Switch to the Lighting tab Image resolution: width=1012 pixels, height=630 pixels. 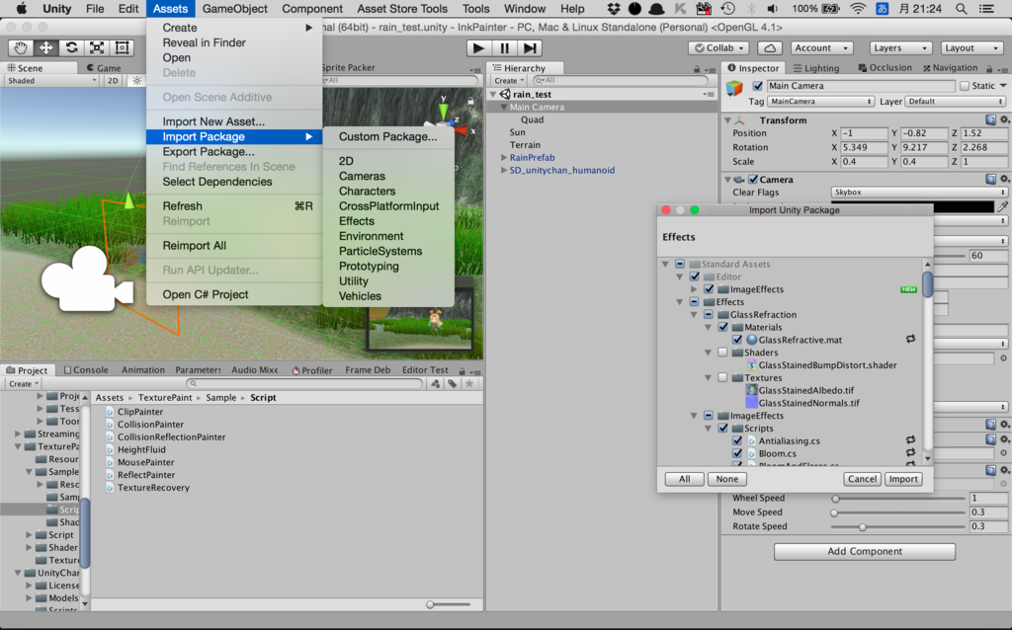(x=816, y=68)
